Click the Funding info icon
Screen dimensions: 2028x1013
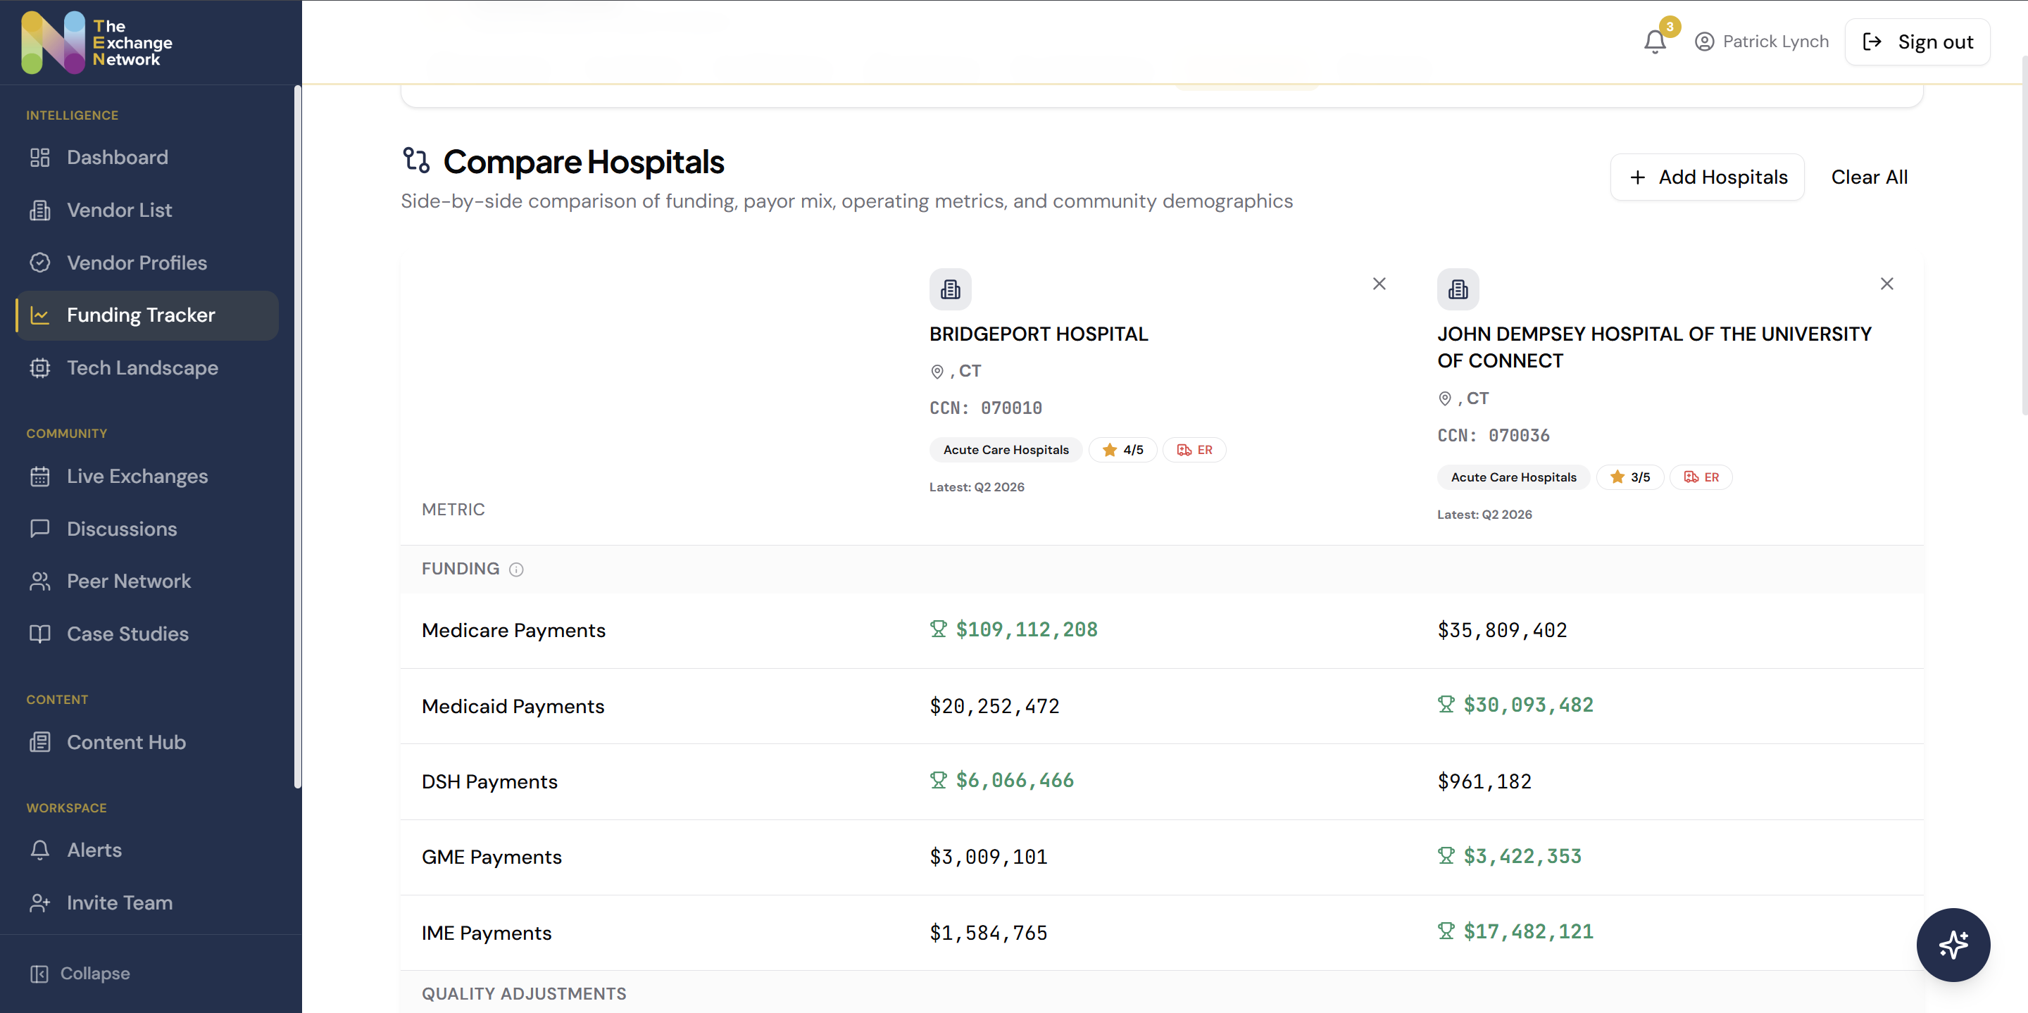pyautogui.click(x=515, y=570)
